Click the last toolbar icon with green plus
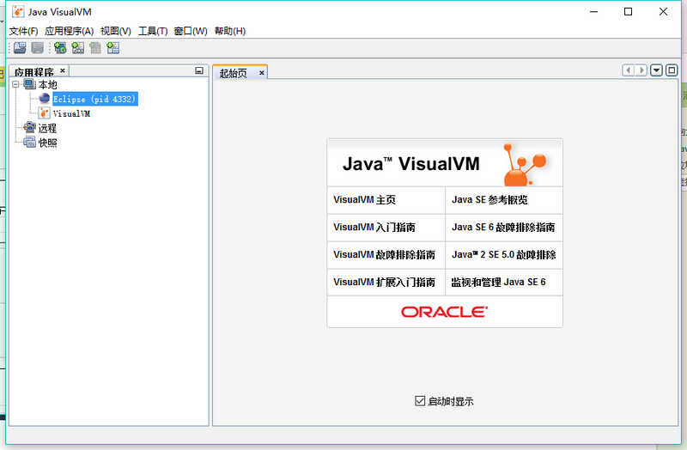The image size is (687, 450). coord(112,48)
